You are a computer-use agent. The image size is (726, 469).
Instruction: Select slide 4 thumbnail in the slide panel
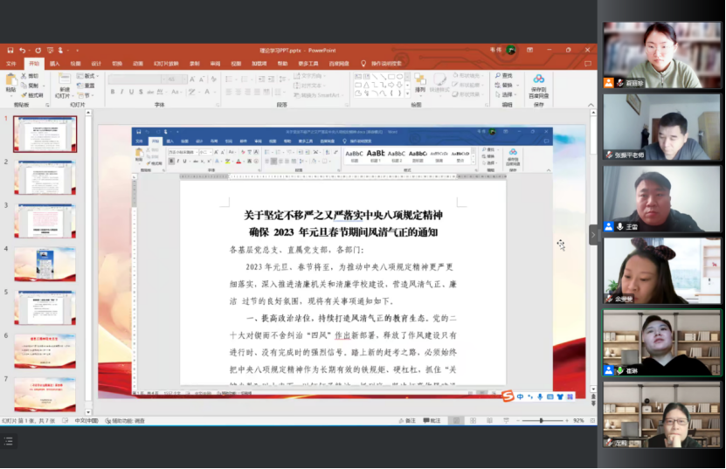45,264
